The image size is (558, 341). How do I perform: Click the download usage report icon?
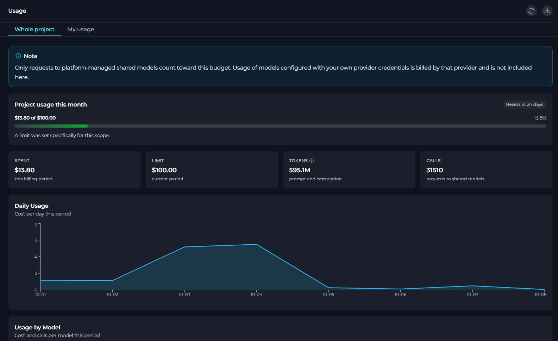click(x=547, y=11)
